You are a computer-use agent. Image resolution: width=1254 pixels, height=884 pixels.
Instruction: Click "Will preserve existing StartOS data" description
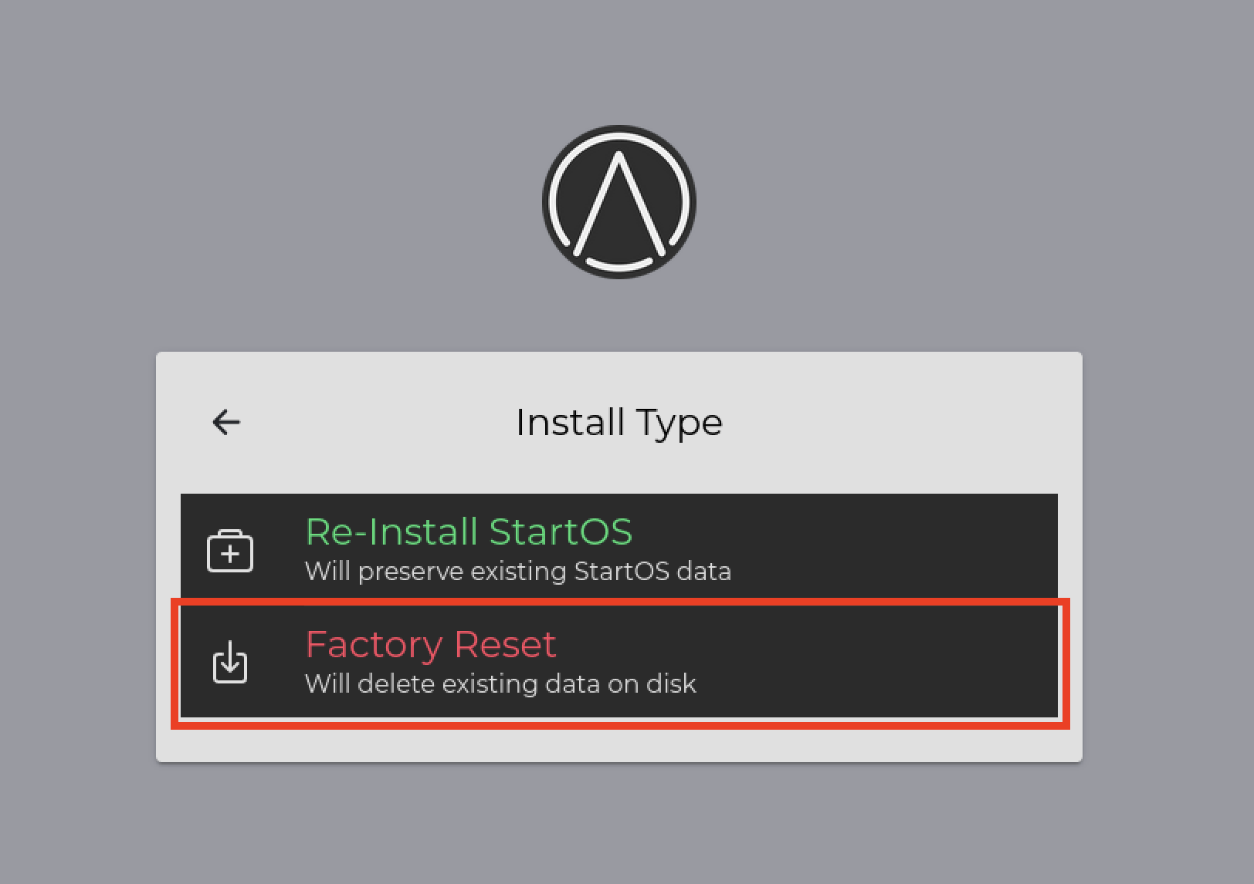click(x=517, y=572)
